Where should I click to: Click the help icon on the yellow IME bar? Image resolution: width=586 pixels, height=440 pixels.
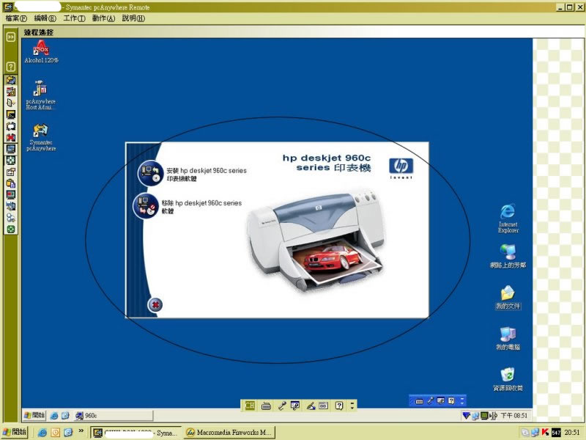point(339,406)
